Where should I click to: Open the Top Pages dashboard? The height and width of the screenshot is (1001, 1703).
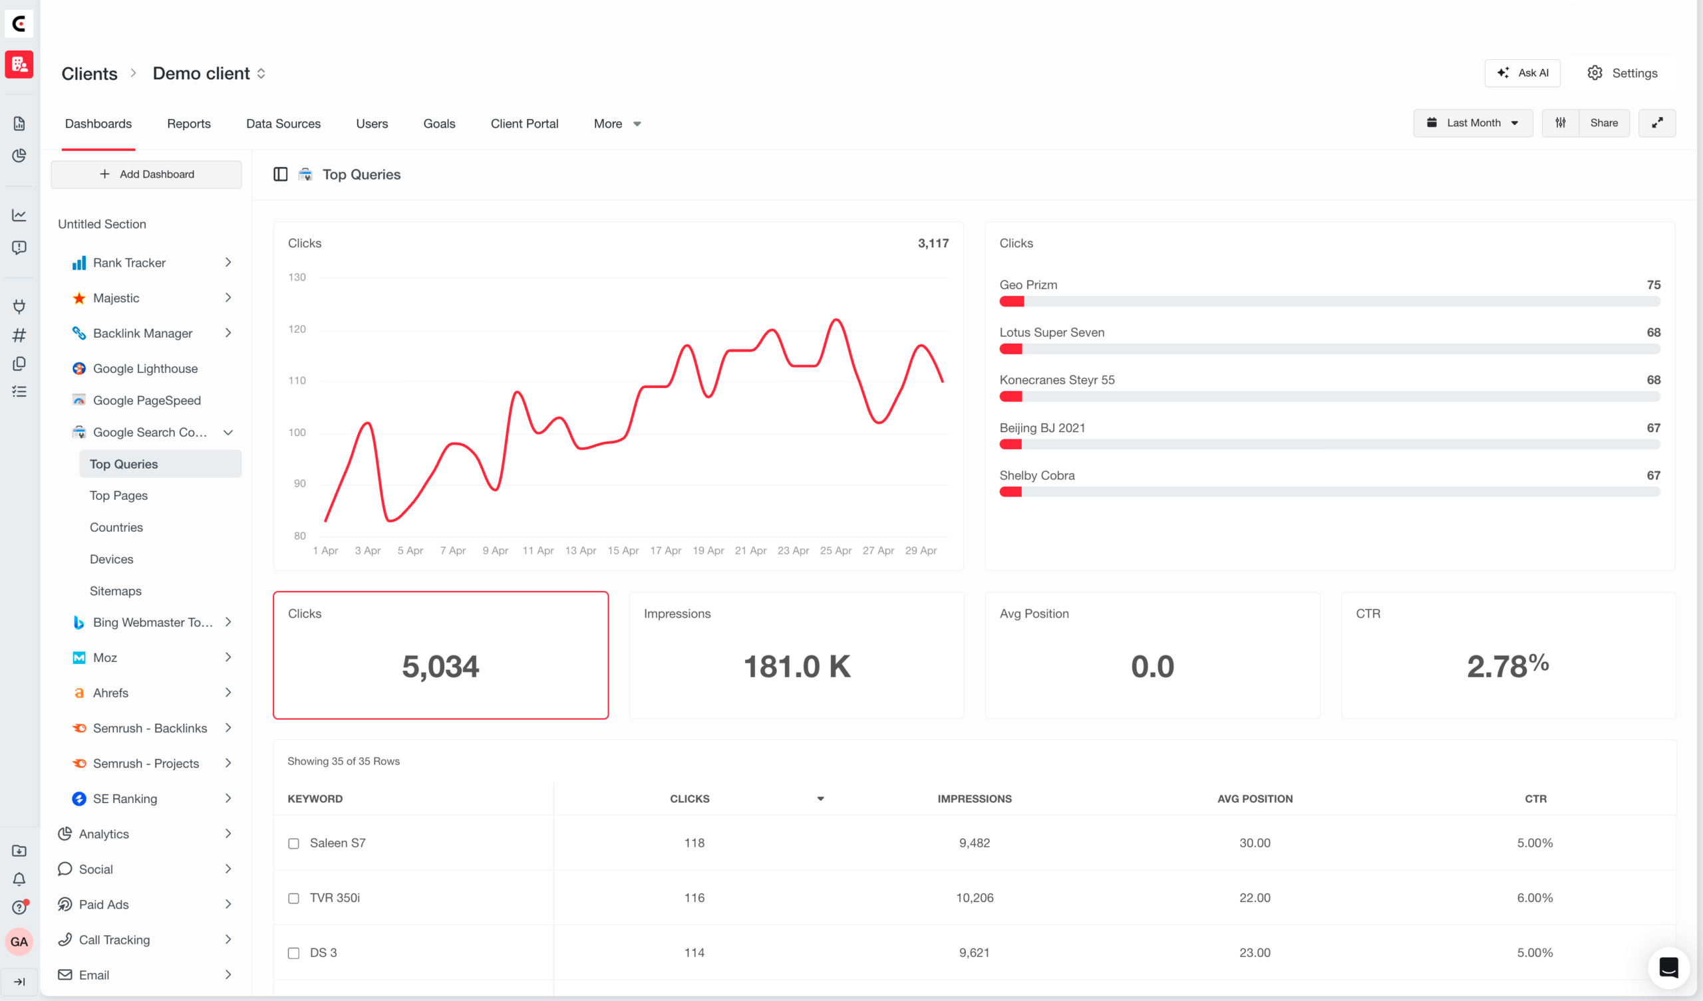click(x=119, y=496)
